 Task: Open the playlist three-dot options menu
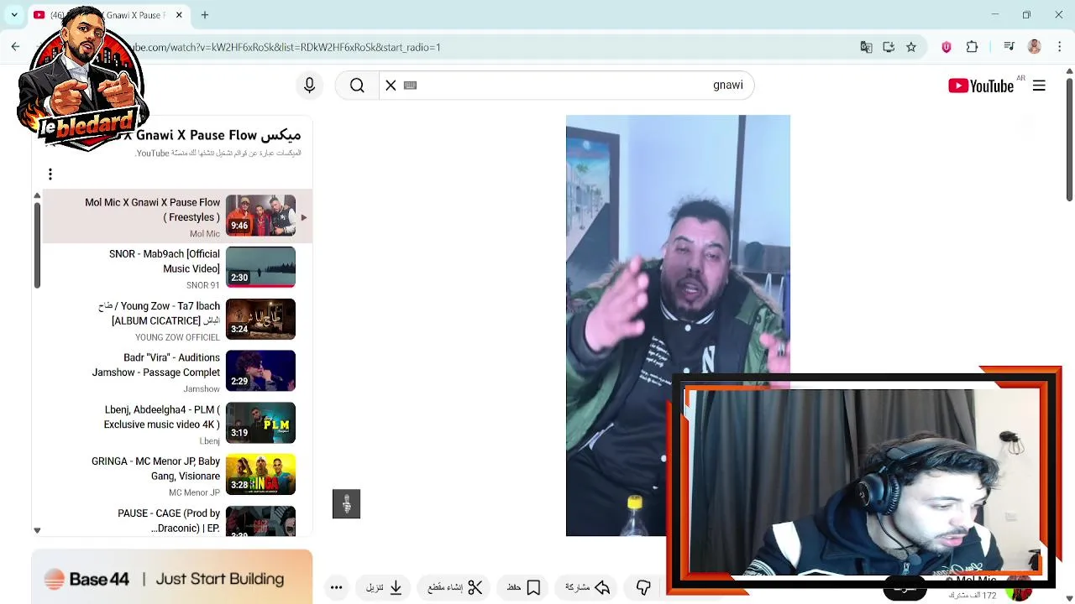(50, 174)
